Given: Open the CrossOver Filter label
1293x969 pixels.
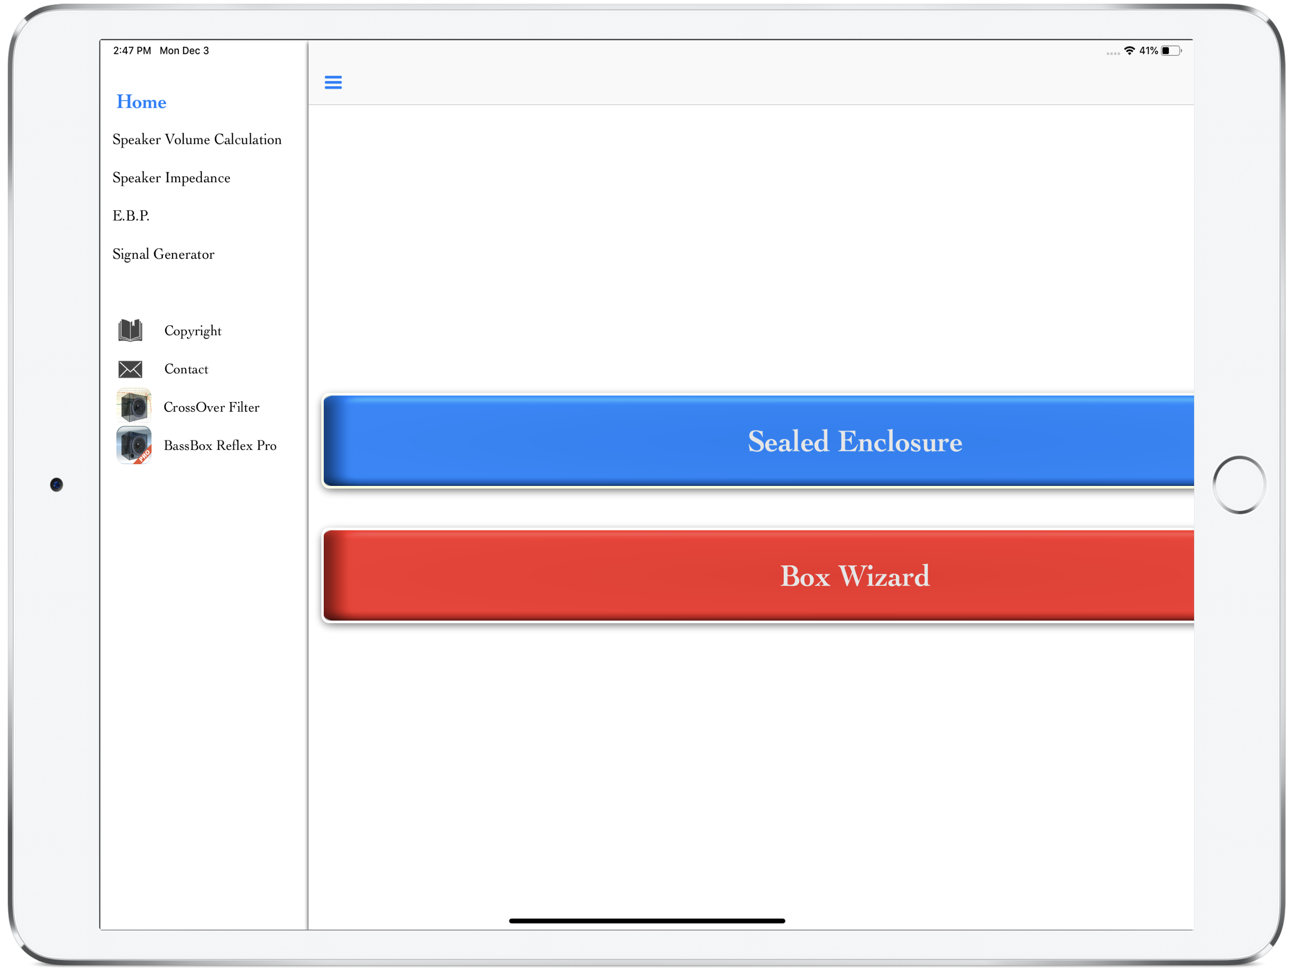Looking at the screenshot, I should [x=212, y=407].
